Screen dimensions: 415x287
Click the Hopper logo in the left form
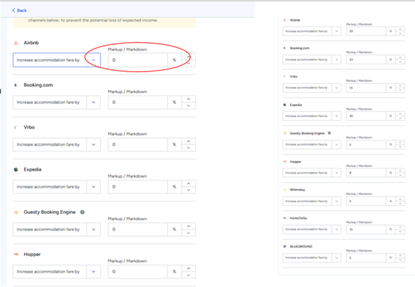pyautogui.click(x=16, y=254)
